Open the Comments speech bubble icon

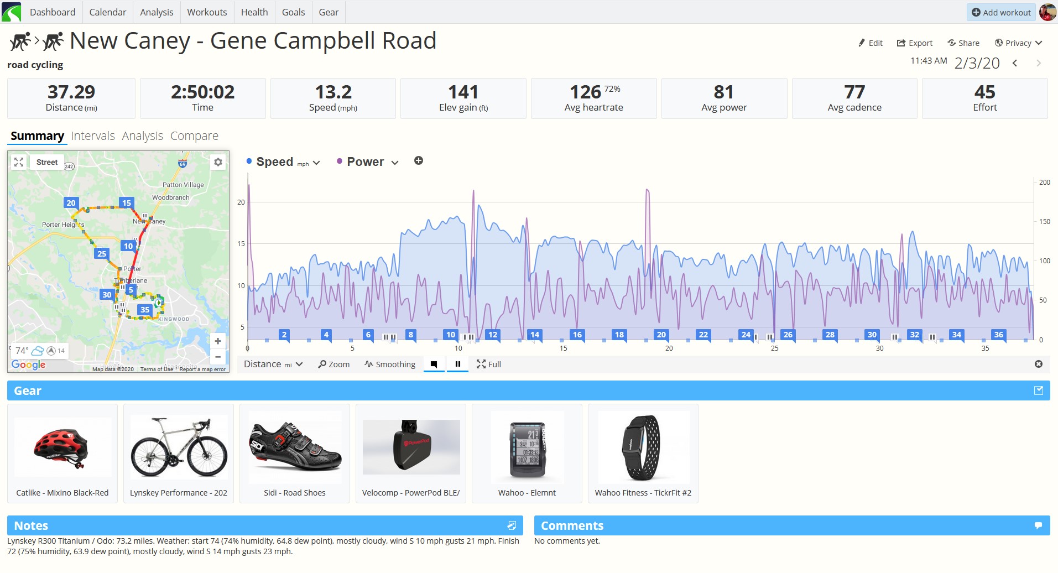tap(1038, 525)
